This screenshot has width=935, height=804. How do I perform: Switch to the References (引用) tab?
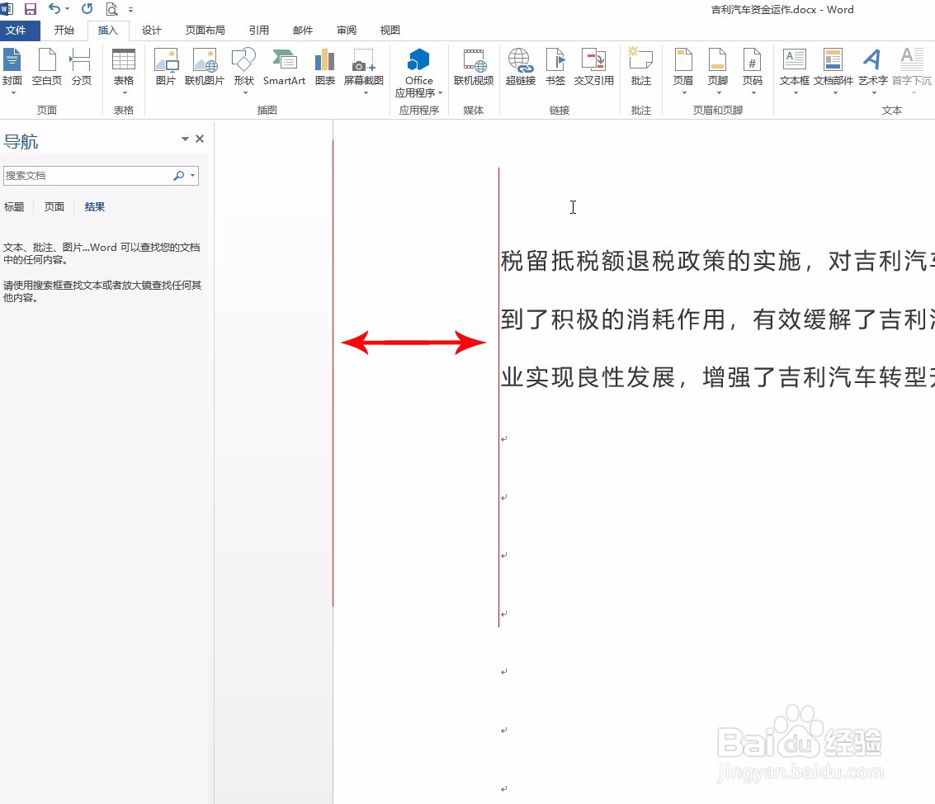(x=259, y=31)
